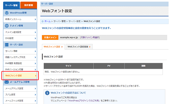171x104 pixels.
Task: Click the ドメイン管理 section header
Action: pyautogui.click(x=20, y=26)
